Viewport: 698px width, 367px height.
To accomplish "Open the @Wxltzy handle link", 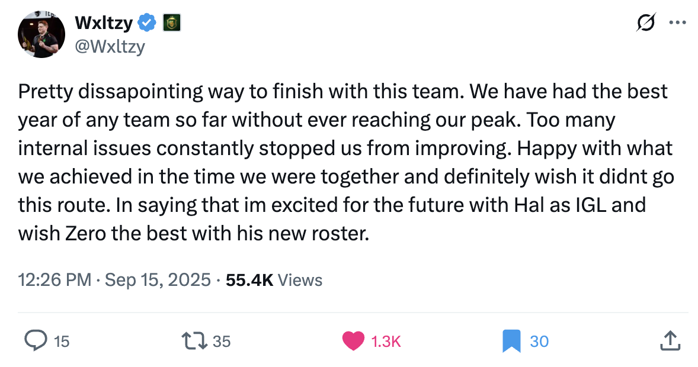I will click(x=110, y=46).
